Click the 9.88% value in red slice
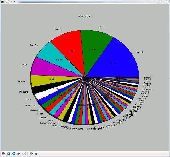170x157 pixels. [72, 51]
